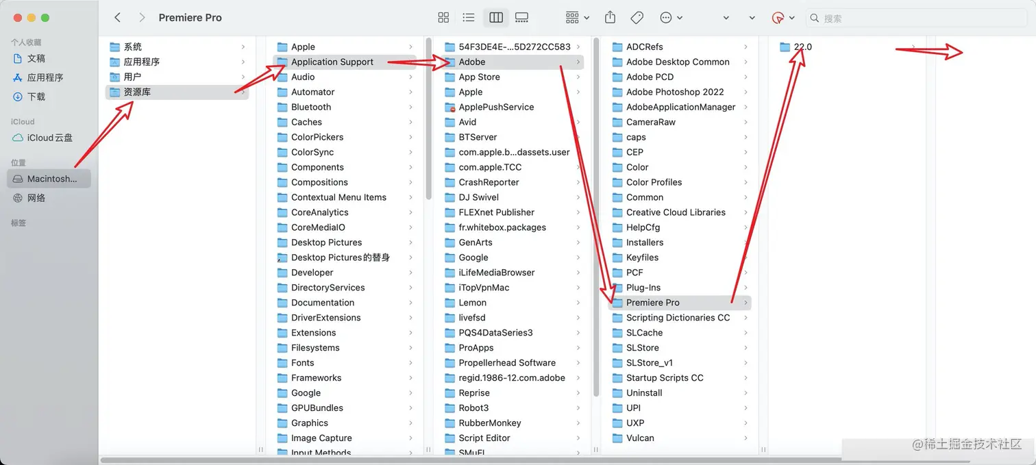
Task: Click the ApplePushService restricted folder icon
Action: click(449, 107)
